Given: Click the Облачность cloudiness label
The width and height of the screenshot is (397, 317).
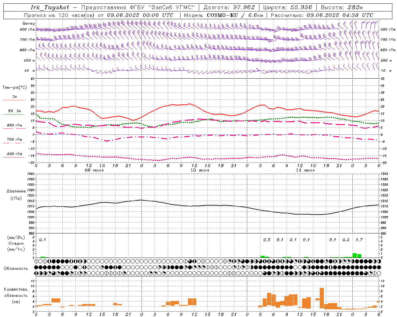Looking at the screenshot, I should tap(16, 268).
